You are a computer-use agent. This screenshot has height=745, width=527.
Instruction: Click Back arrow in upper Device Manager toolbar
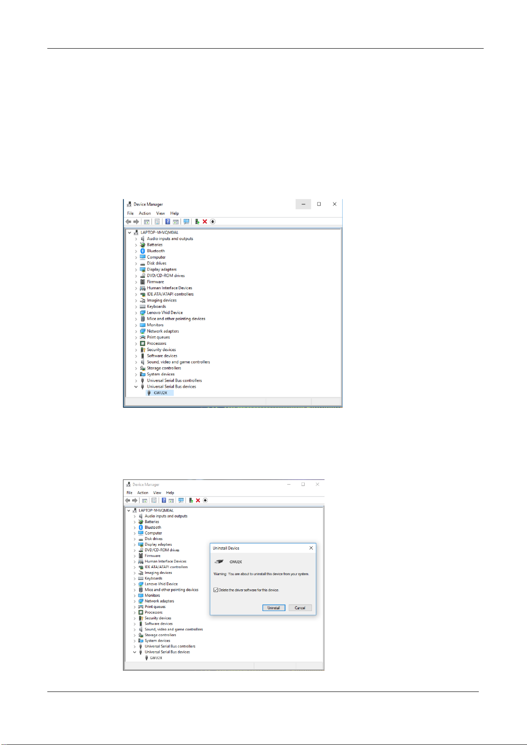128,222
